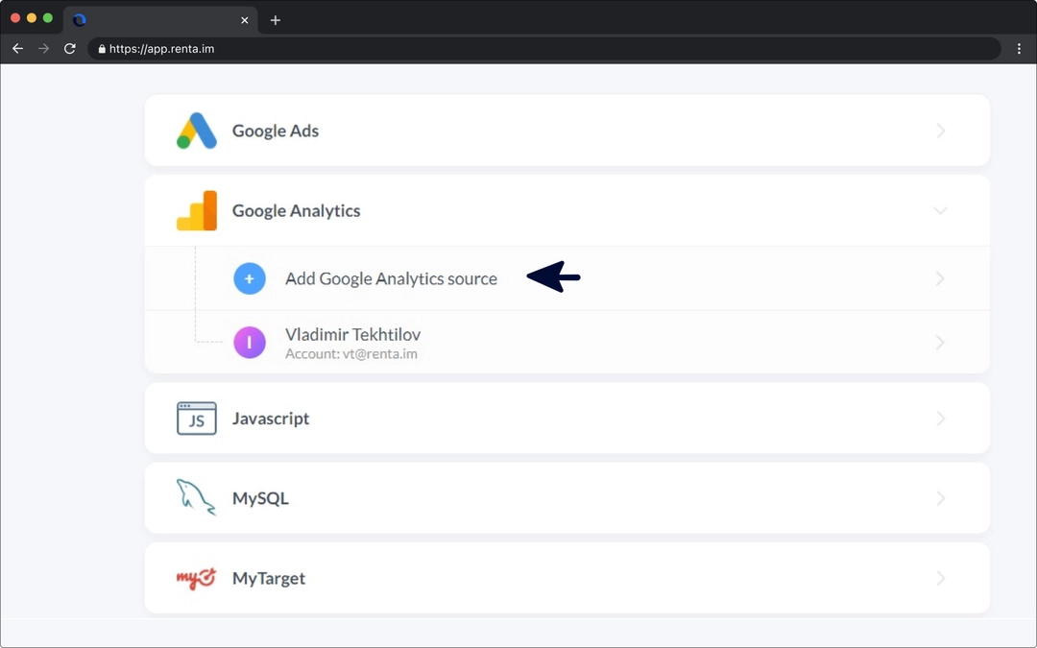This screenshot has width=1037, height=648.
Task: Click the Add Google Analytics source text
Action: (391, 278)
